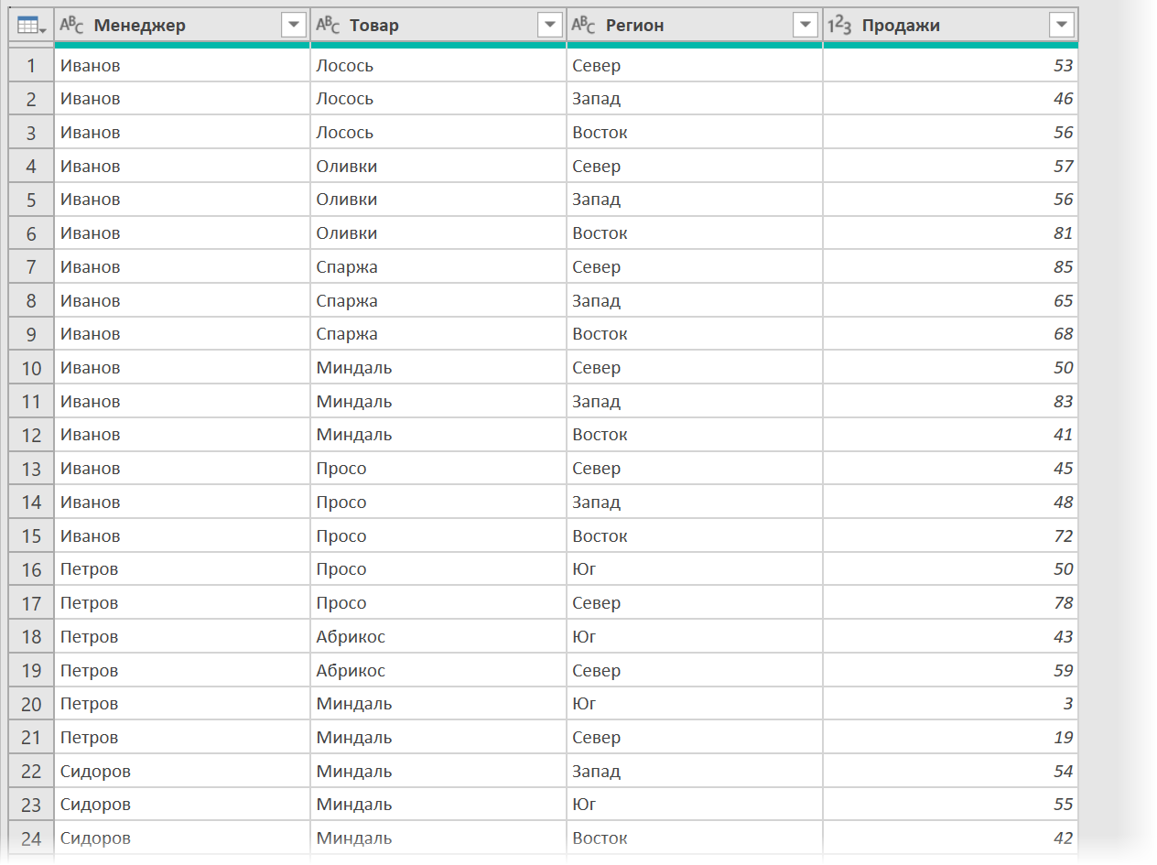Click Лосось cell in row 2
Image resolution: width=1157 pixels, height=865 pixels.
[x=438, y=99]
